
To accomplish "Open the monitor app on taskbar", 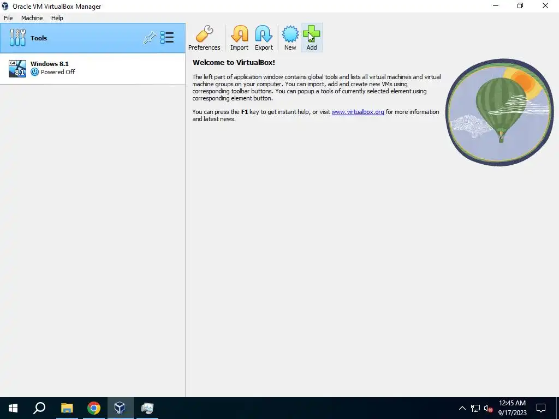I will click(147, 408).
